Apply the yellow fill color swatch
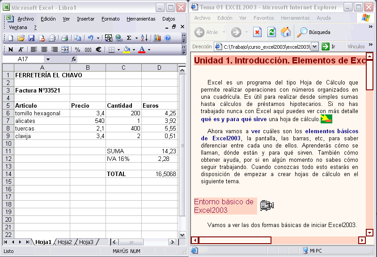Screen dimensions: 377x257 pyautogui.click(x=127, y=50)
